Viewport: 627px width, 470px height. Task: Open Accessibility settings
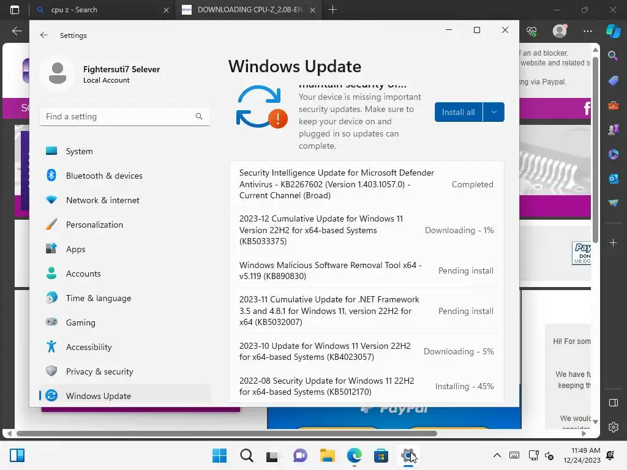pos(125,347)
